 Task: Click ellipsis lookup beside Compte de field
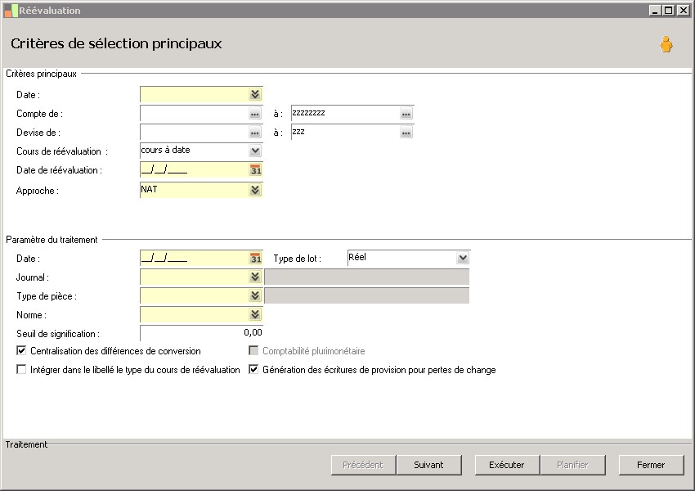pos(255,114)
